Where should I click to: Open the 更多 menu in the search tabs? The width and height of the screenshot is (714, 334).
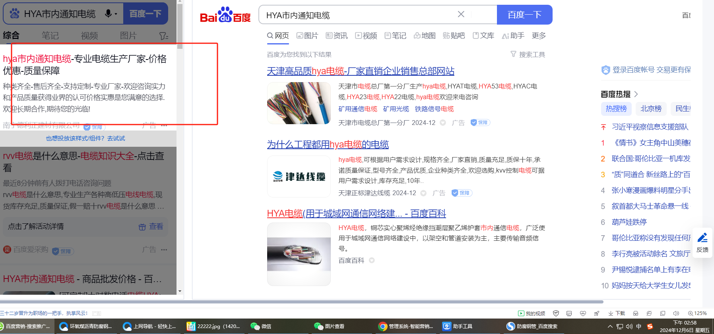[539, 36]
